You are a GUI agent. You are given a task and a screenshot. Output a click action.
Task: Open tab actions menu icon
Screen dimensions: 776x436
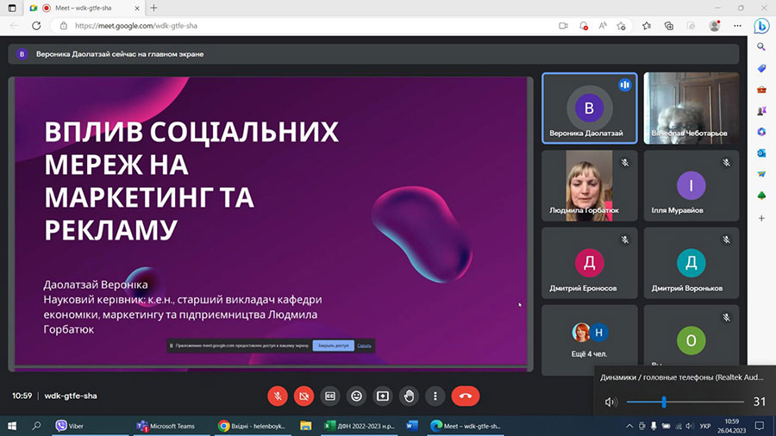tap(12, 8)
